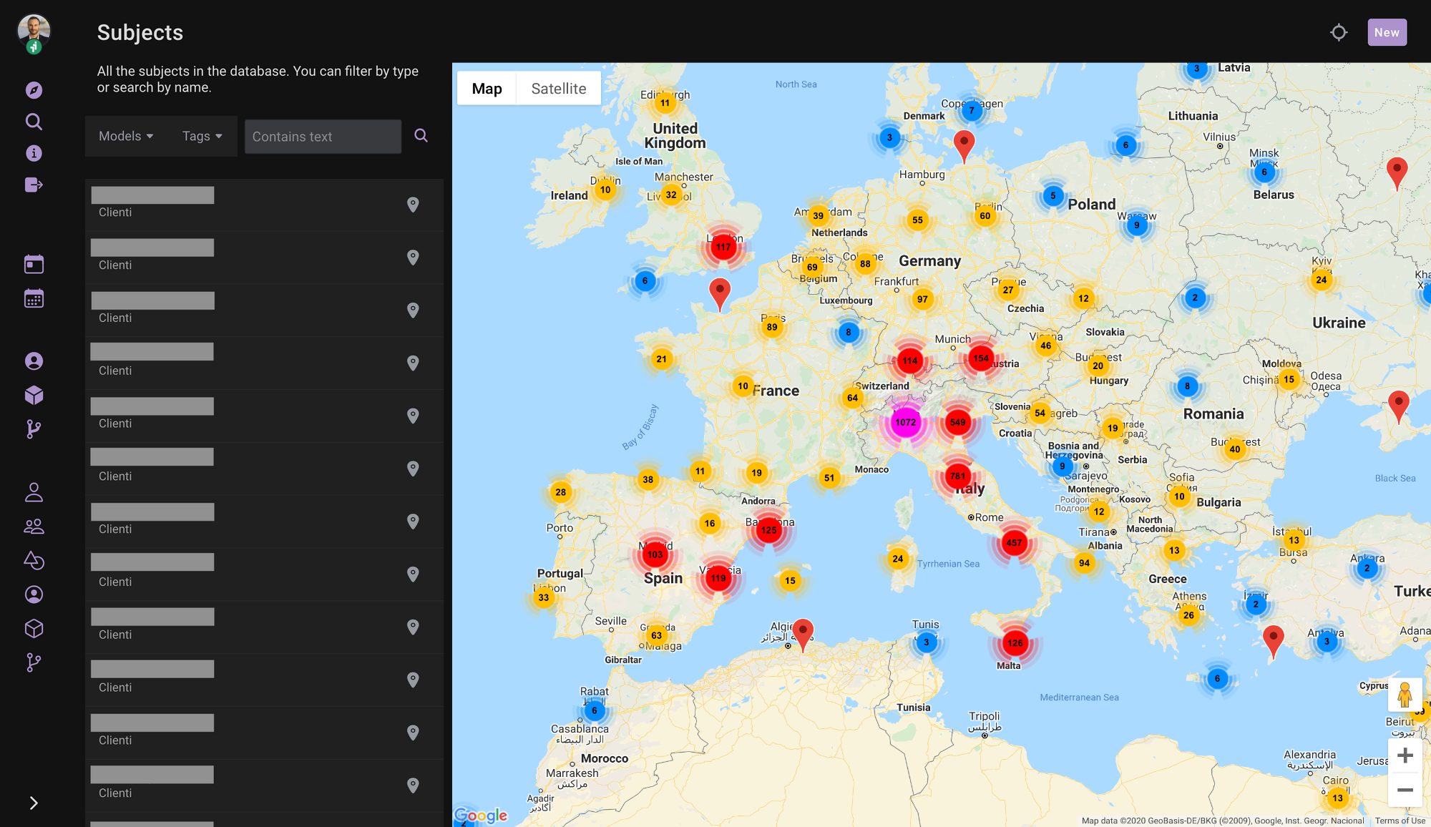Open the sidebar search magnifier icon
The image size is (1431, 827).
[x=34, y=122]
